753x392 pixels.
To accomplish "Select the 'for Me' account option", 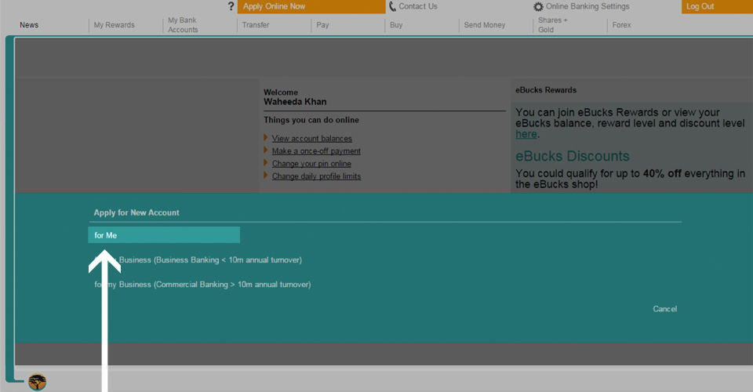I will coord(164,235).
